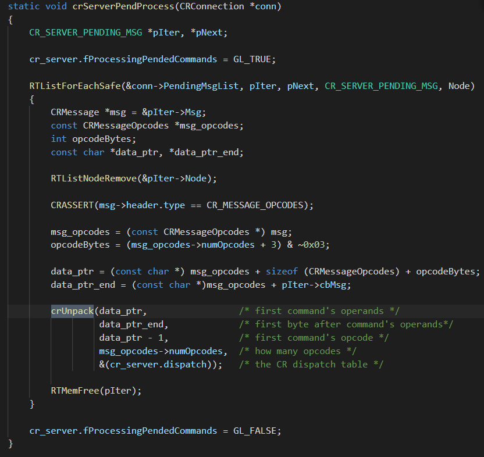The image size is (484, 457).
Task: Click 'data_ptr_end =' assignment line start
Action: [x=88, y=285]
